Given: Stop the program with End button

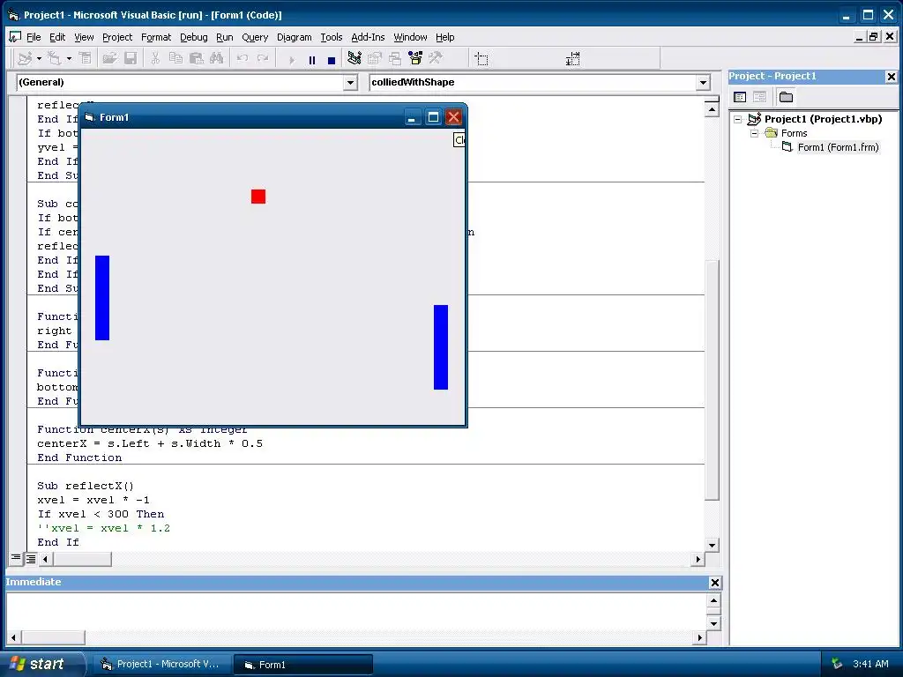Looking at the screenshot, I should click(x=332, y=59).
